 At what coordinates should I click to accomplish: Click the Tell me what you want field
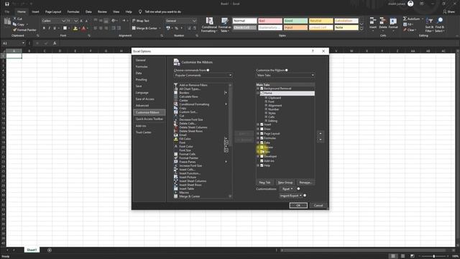[163, 12]
